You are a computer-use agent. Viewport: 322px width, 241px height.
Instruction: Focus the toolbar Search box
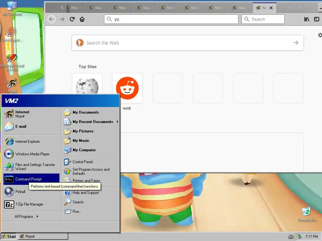(263, 19)
